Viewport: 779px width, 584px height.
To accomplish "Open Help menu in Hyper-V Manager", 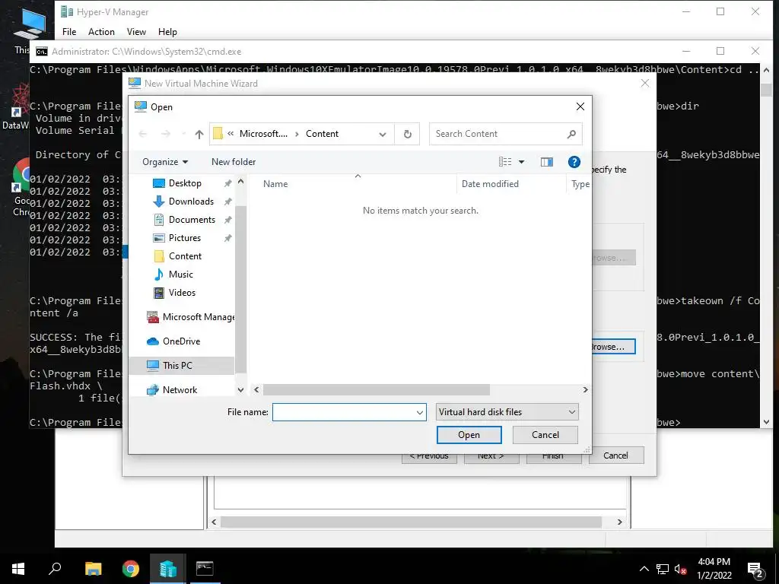I will pos(167,32).
